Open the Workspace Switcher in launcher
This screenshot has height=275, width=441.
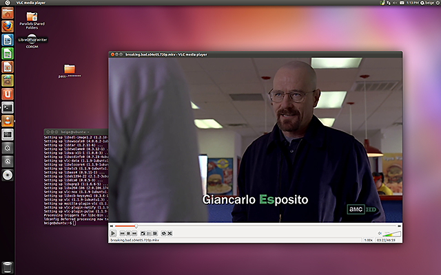(x=8, y=135)
